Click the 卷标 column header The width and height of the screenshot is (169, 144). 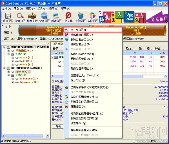[x=55, y=48]
